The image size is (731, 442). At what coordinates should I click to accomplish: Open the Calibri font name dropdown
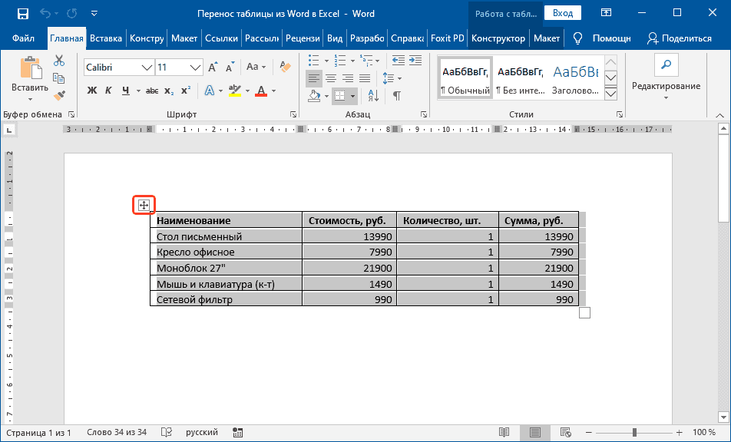click(x=147, y=68)
